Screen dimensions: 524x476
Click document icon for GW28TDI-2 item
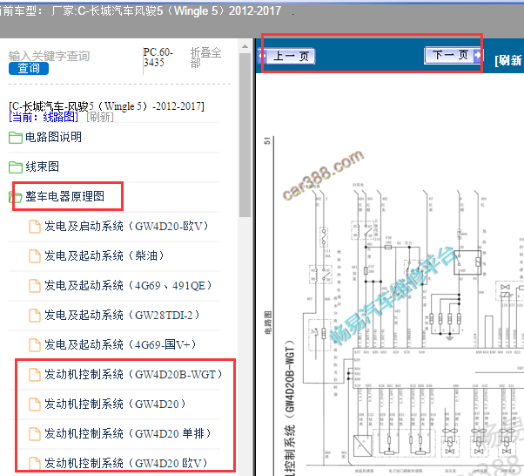coord(35,315)
